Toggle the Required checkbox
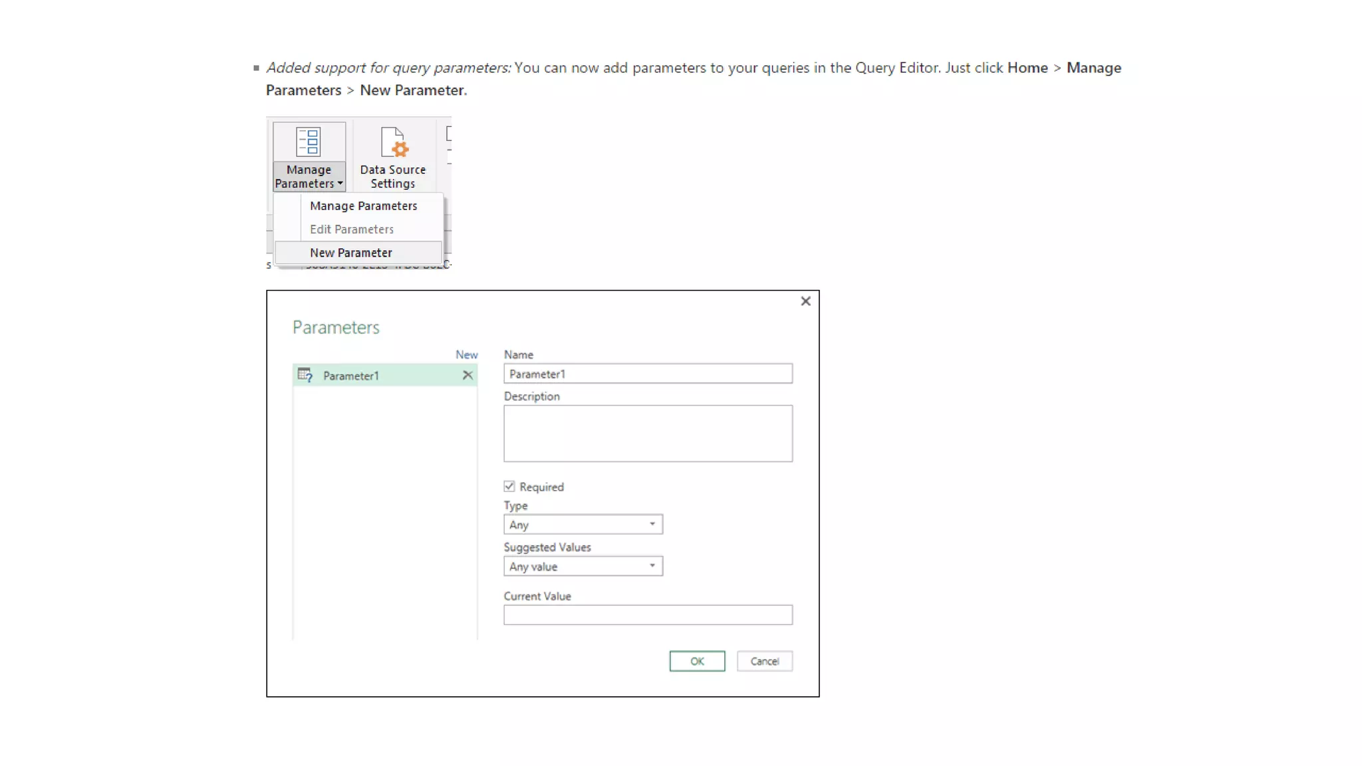 [509, 487]
